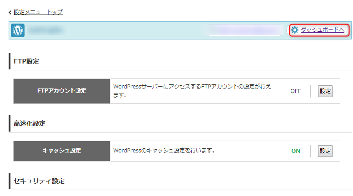Click the OFF status for FTP account
Screen dimensions: 353x196
(295, 91)
